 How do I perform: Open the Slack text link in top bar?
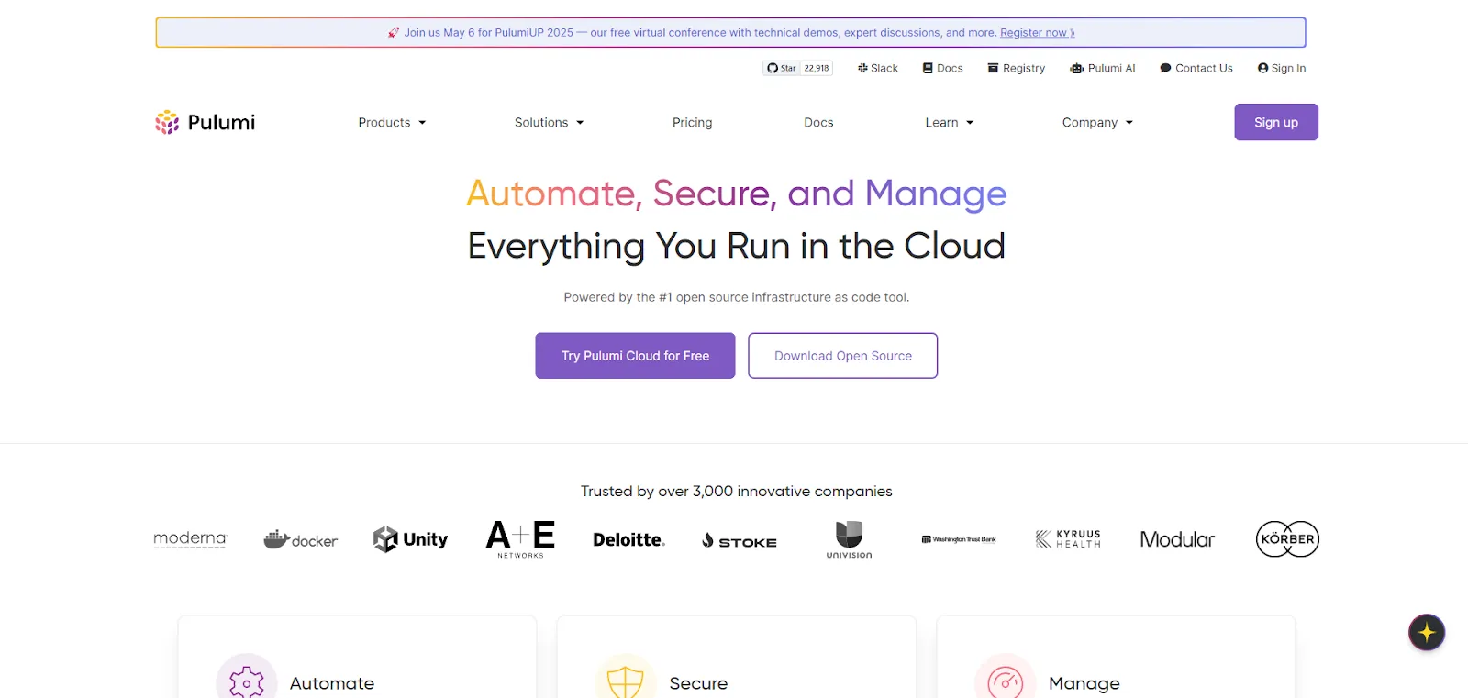coord(884,68)
